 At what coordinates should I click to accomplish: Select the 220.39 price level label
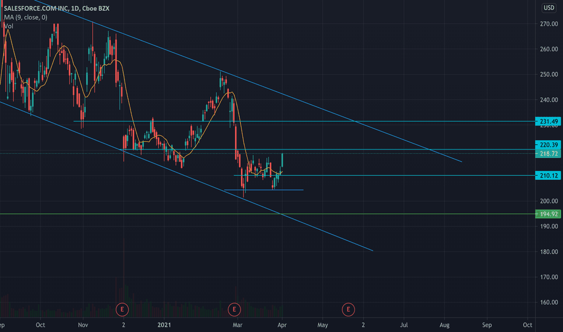(x=548, y=145)
